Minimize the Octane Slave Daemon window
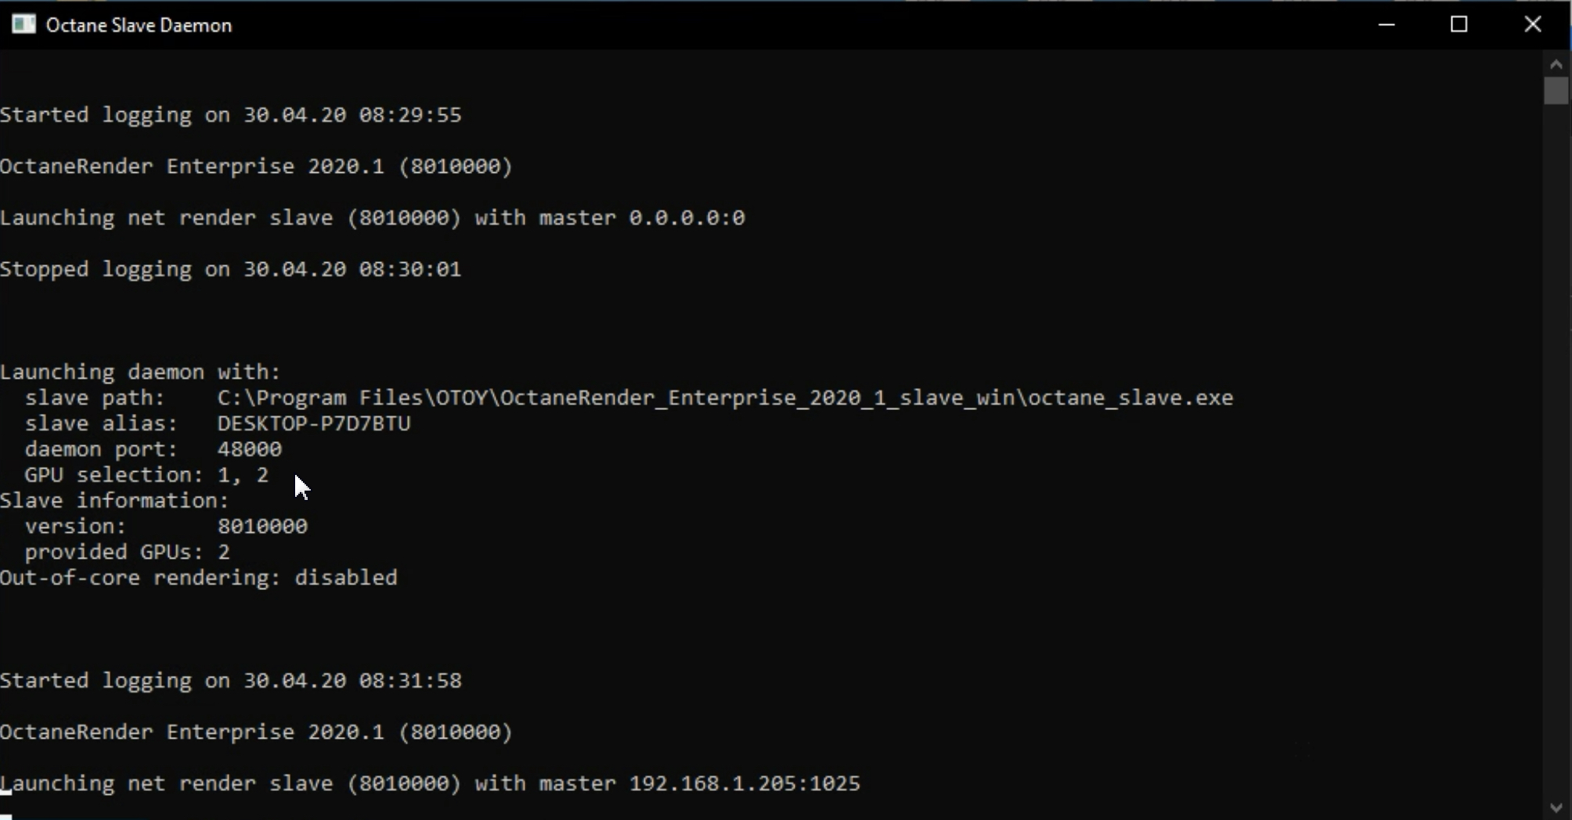Screen dimensions: 1572x820 coord(1386,24)
